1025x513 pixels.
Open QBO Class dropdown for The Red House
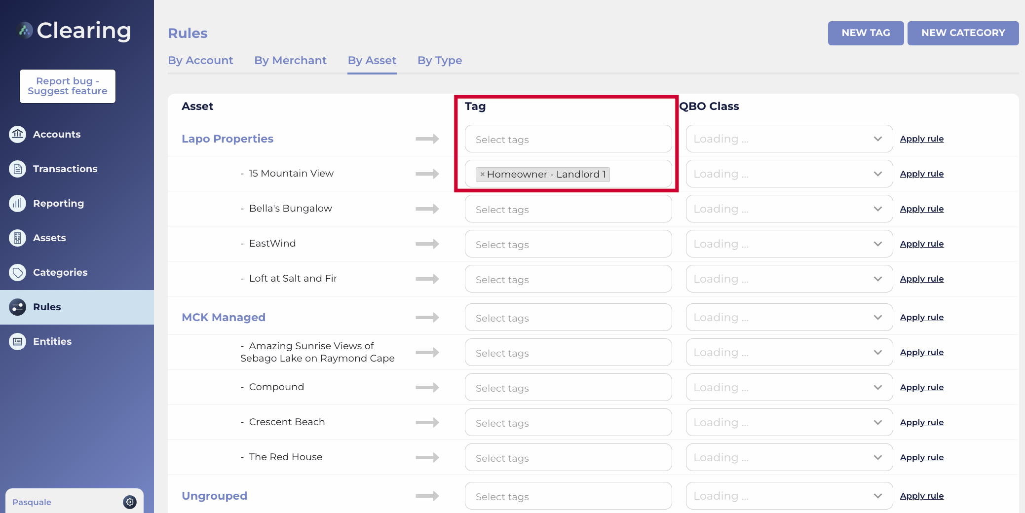point(789,457)
